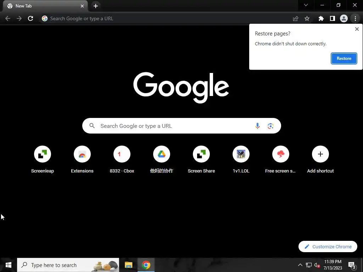Open the 1v1.LOL shortcut
The width and height of the screenshot is (363, 272).
tap(241, 160)
